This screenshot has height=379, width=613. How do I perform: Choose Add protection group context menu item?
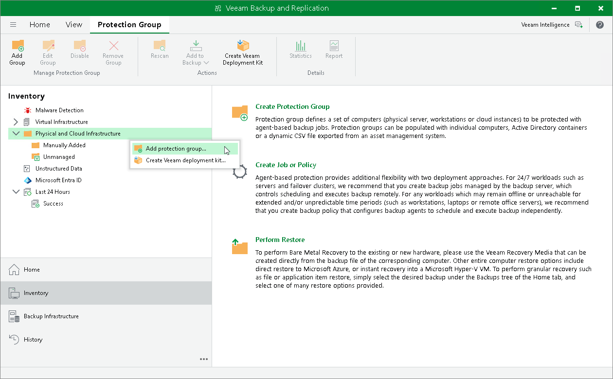[x=185, y=149]
